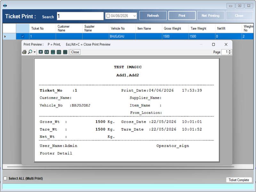Click the header checkbox column cell
Image resolution: width=256 pixels, height=192 pixels.
pyautogui.click(x=23, y=28)
